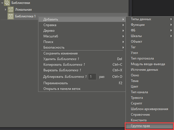Image resolution: width=174 pixels, height=130 pixels.
Task: Click the Библиотека 1 library icon
Action: (x=11, y=16)
